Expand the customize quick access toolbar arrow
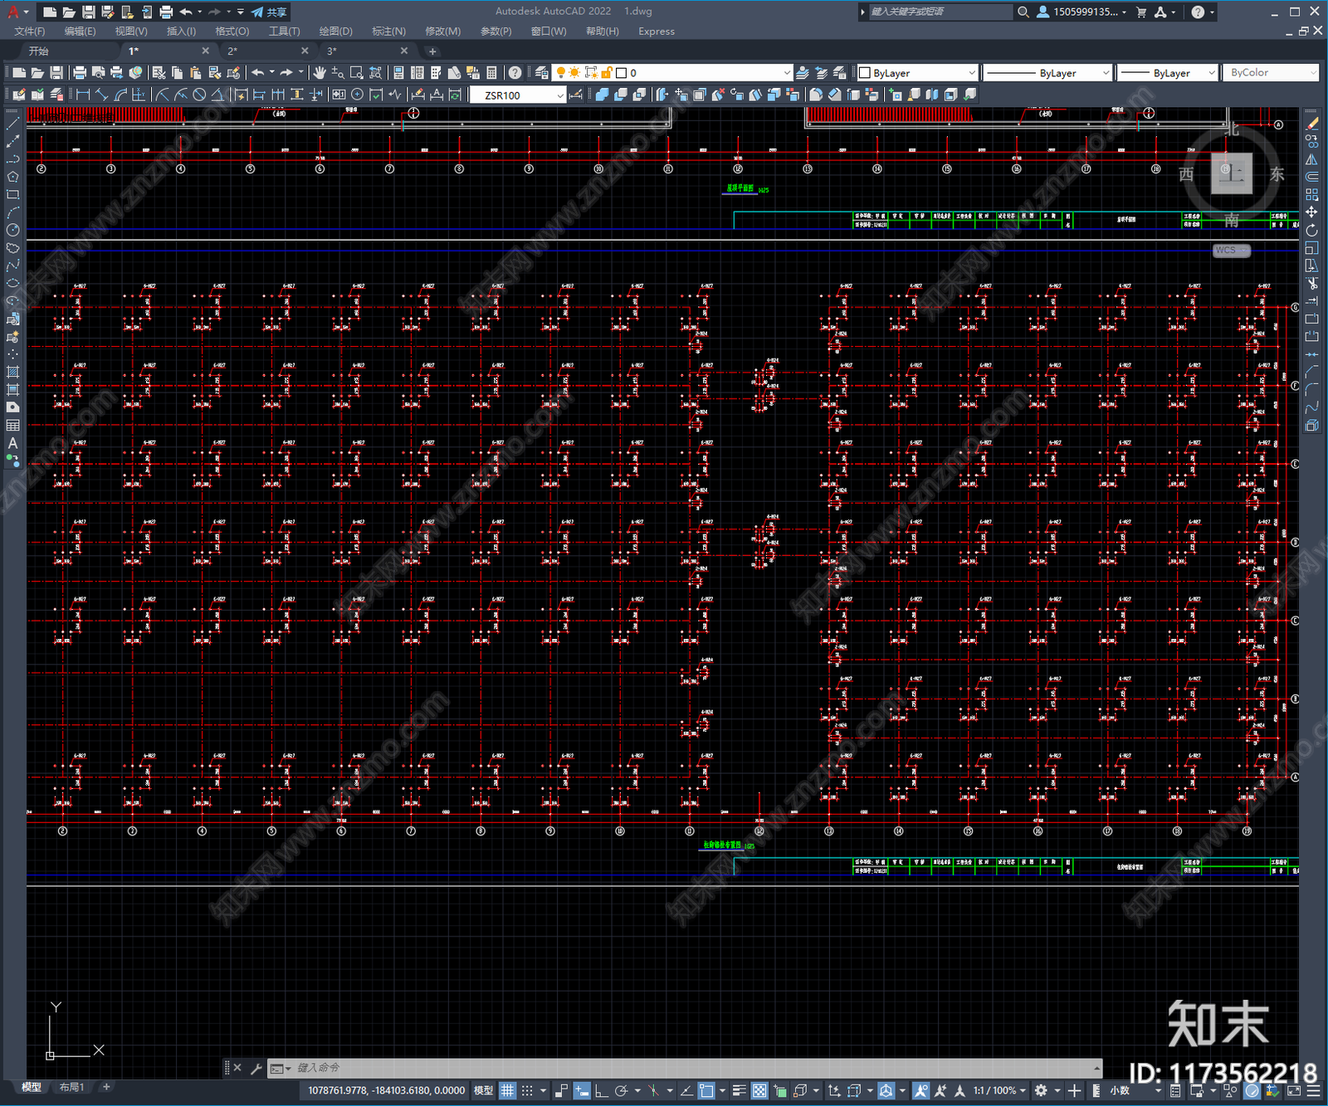This screenshot has width=1328, height=1106. point(241,12)
